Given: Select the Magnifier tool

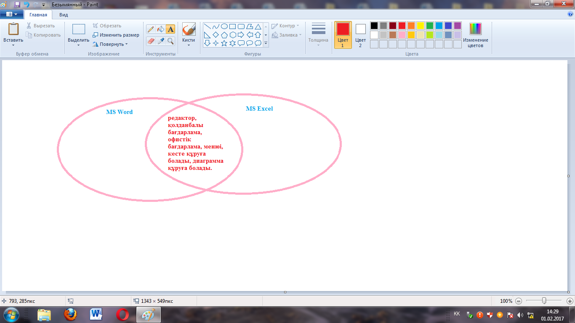Looking at the screenshot, I should [x=170, y=41].
